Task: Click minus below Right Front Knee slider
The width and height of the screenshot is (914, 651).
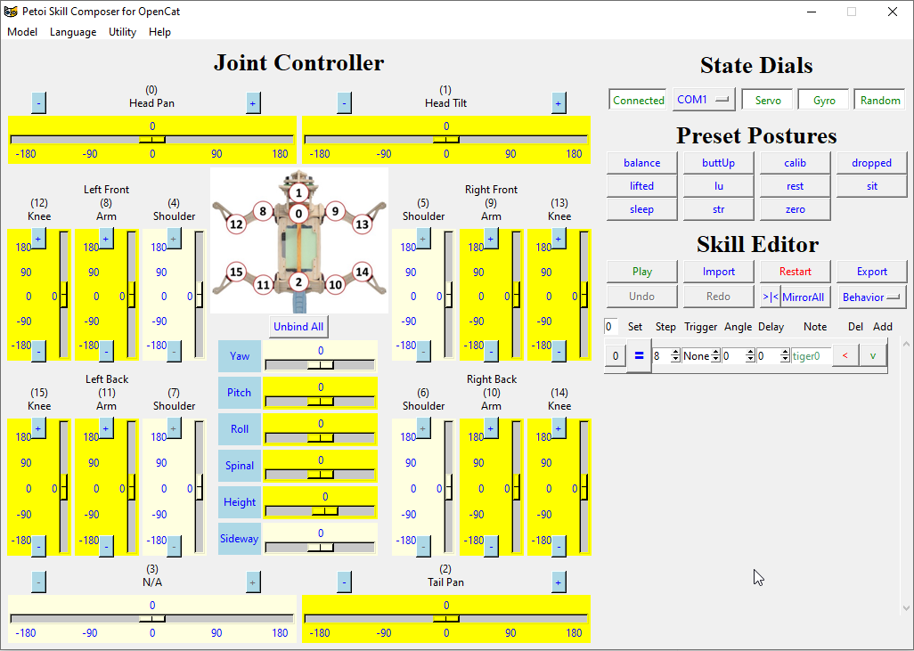Action: (x=559, y=351)
